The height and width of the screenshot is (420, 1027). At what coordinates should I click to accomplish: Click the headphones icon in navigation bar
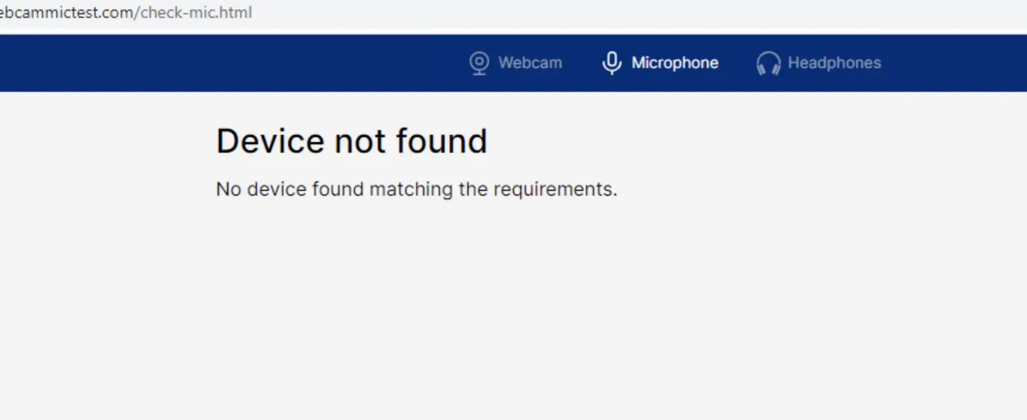click(x=768, y=63)
